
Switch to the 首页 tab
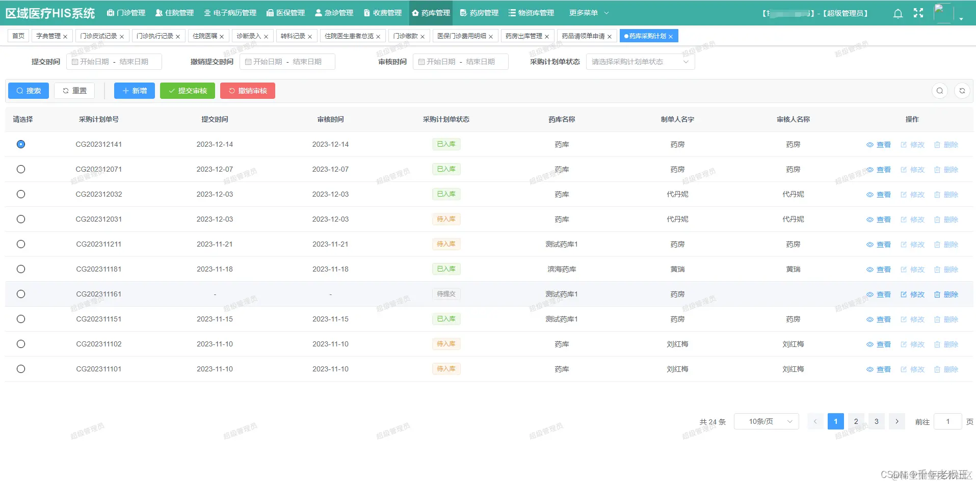(x=18, y=36)
